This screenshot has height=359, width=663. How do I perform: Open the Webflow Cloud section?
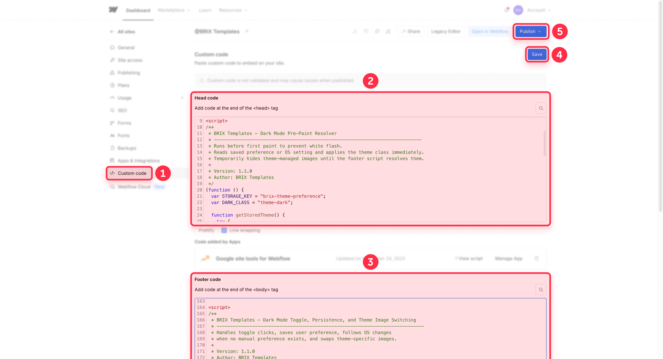(134, 187)
